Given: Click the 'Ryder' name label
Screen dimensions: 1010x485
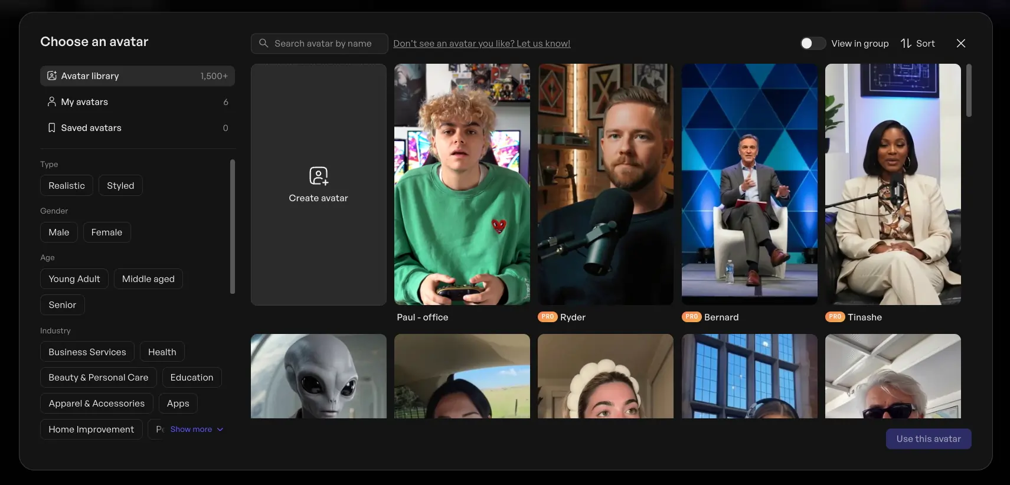Looking at the screenshot, I should click(x=573, y=317).
